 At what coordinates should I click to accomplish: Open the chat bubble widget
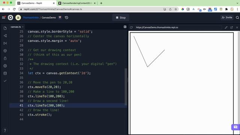[235, 127]
